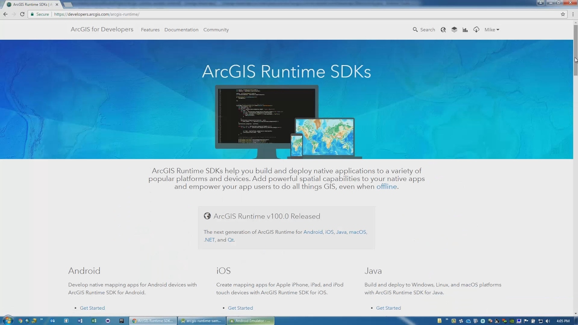The image size is (578, 325).
Task: Open the Features menu item
Action: 150,30
